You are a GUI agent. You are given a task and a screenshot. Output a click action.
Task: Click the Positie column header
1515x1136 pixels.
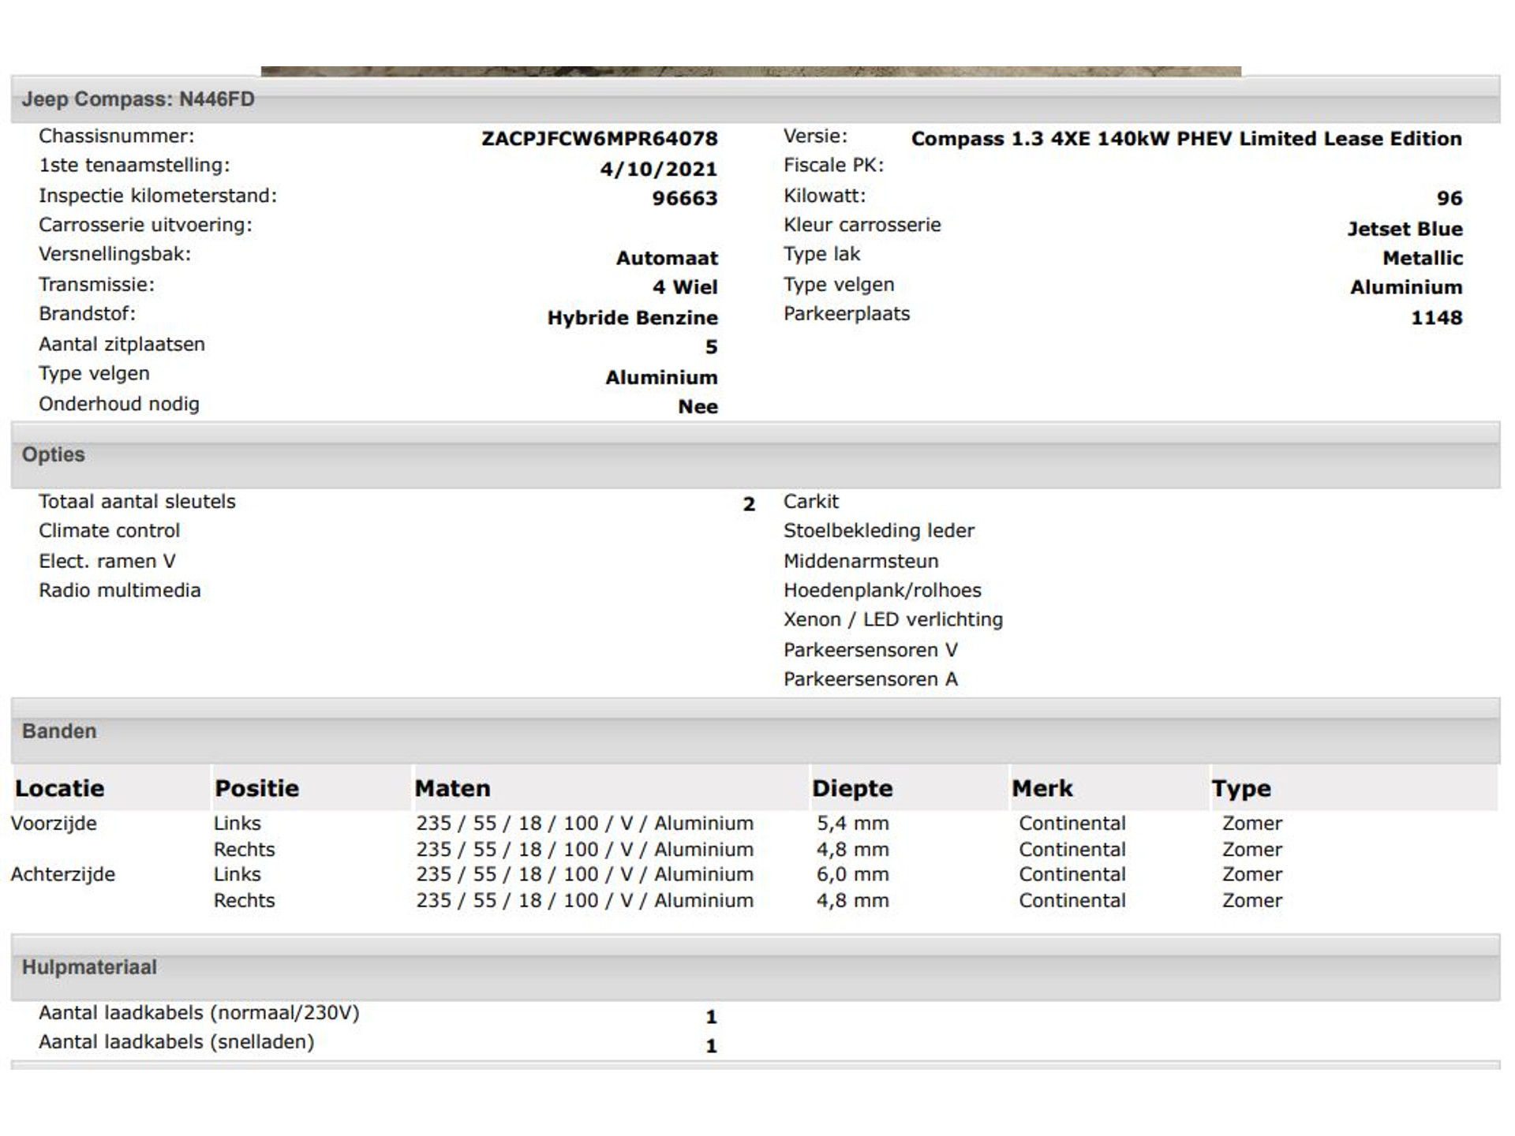pyautogui.click(x=256, y=788)
